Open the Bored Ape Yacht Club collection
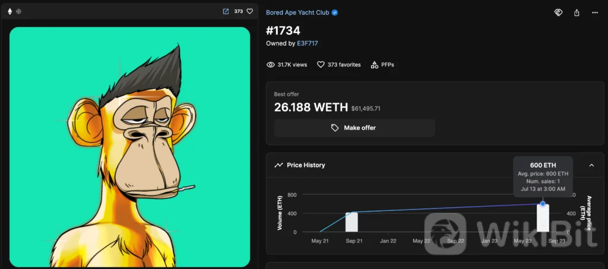The image size is (608, 269). click(x=297, y=12)
